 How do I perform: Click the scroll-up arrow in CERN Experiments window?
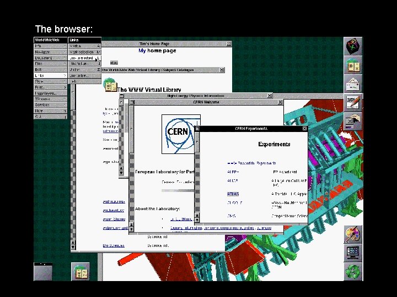click(197, 215)
